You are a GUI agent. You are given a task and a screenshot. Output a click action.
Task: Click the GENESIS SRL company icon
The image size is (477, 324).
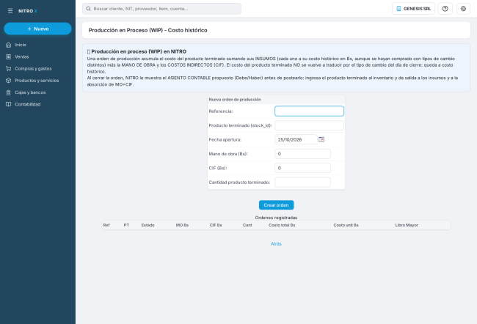pos(398,9)
